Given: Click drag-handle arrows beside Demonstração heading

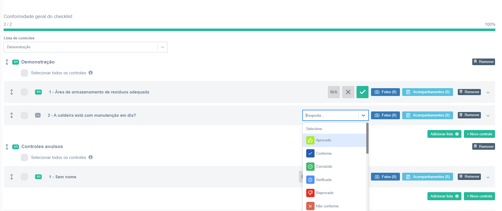Looking at the screenshot, I should (7, 62).
